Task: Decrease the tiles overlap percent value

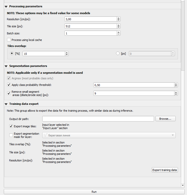Action: (67, 55)
